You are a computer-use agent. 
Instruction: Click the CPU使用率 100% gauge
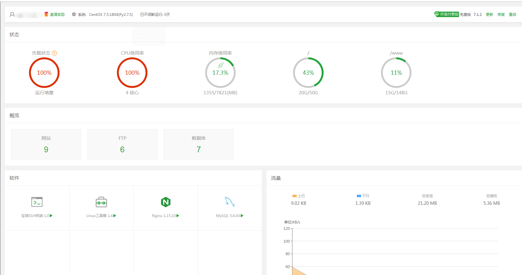pos(132,73)
